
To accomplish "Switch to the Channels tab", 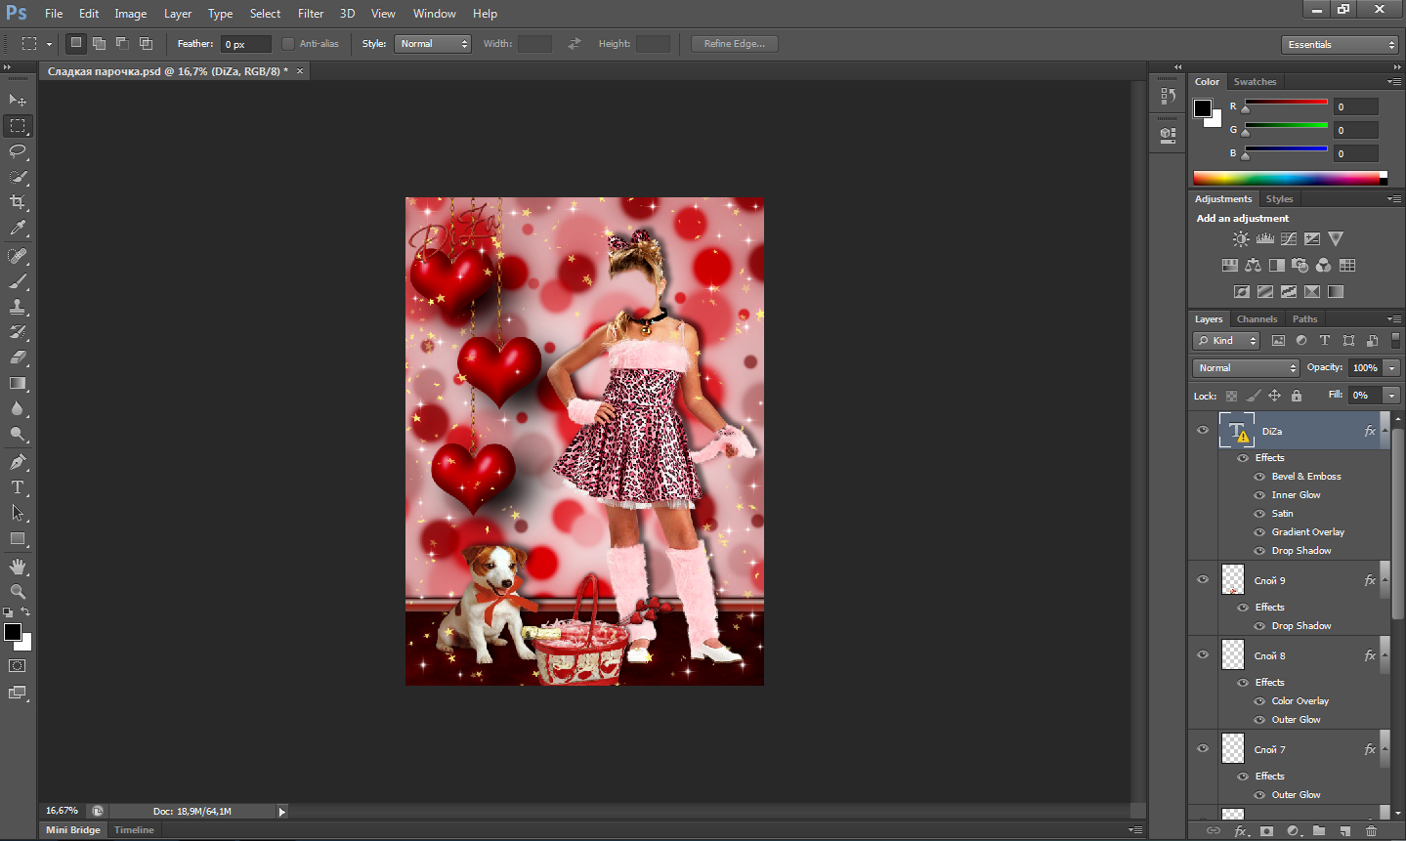I will pos(1257,319).
